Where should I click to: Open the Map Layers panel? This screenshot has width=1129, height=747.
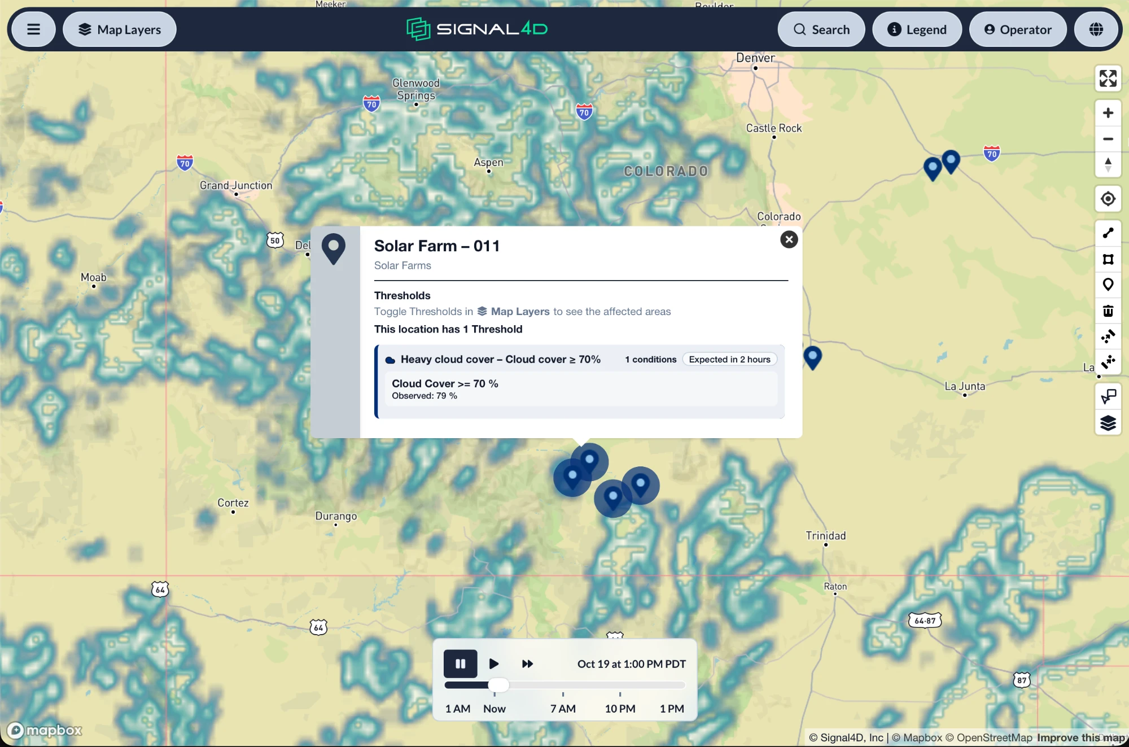pyautogui.click(x=120, y=29)
